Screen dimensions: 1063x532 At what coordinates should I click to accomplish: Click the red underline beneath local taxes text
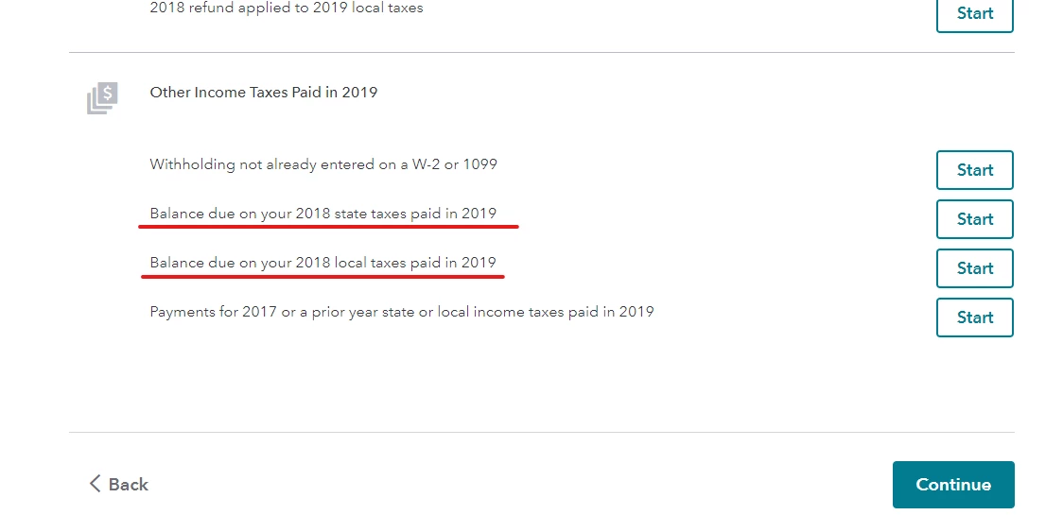click(x=322, y=276)
